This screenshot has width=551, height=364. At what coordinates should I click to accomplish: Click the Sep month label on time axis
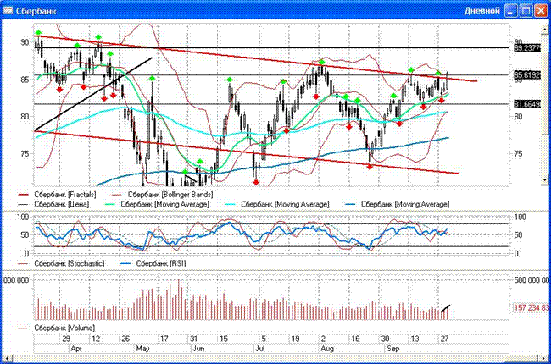[393, 349]
